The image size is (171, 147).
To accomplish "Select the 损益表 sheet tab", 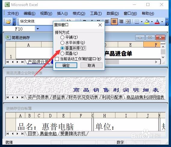I will [x=59, y=97].
